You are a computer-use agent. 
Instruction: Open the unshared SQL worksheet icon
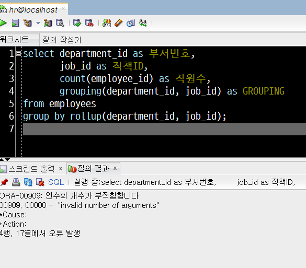[x=107, y=23]
